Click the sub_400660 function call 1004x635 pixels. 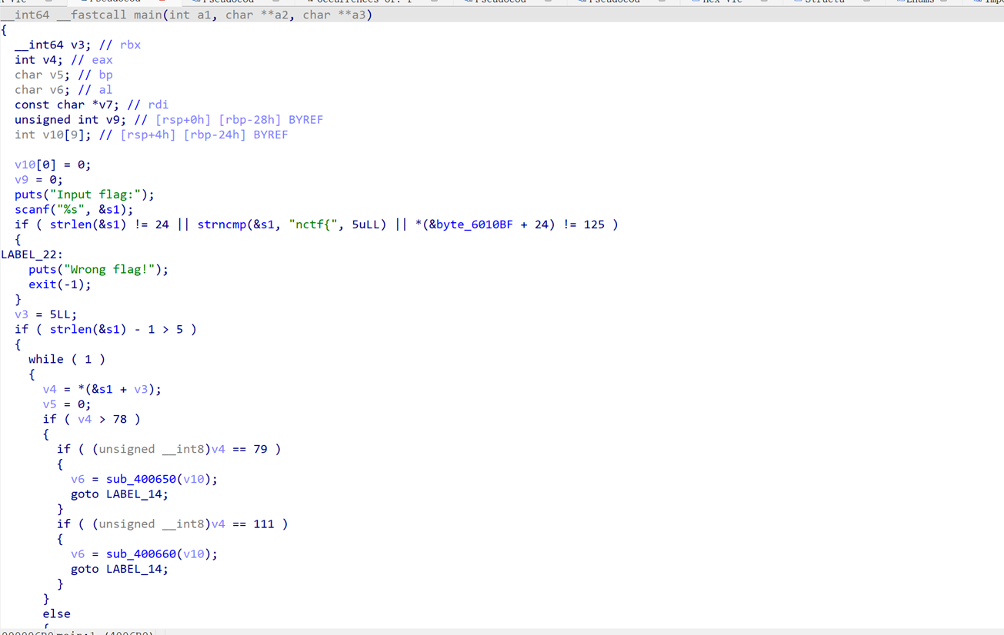(141, 554)
